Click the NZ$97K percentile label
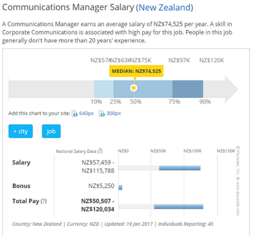Screen dimensions: 261x236 pos(179,60)
